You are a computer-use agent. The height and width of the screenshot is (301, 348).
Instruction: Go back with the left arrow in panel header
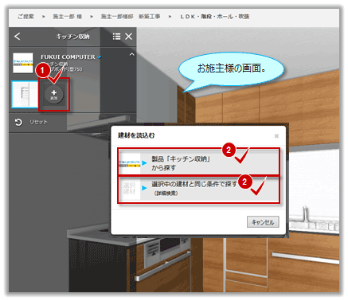point(18,37)
